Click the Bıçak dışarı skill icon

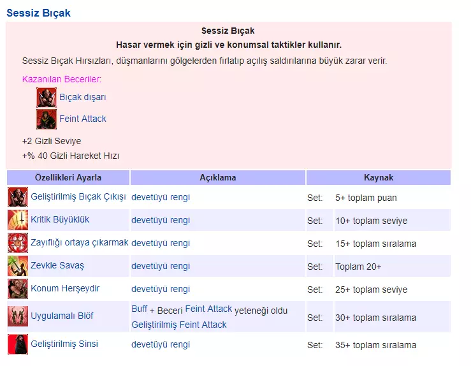point(47,98)
